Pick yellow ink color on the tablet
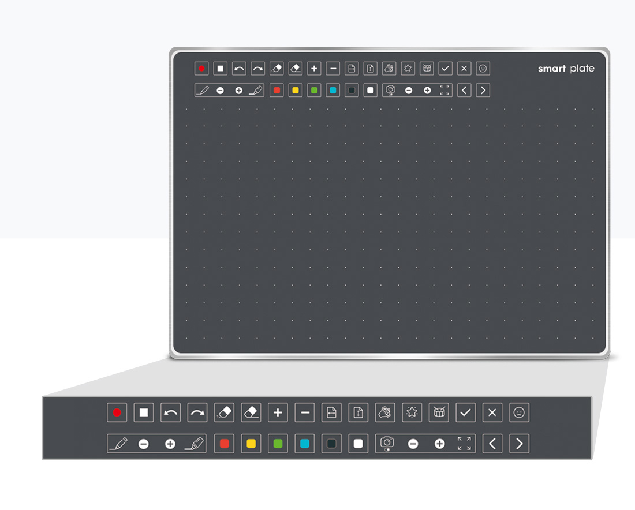Image resolution: width=635 pixels, height=510 pixels. [x=295, y=90]
